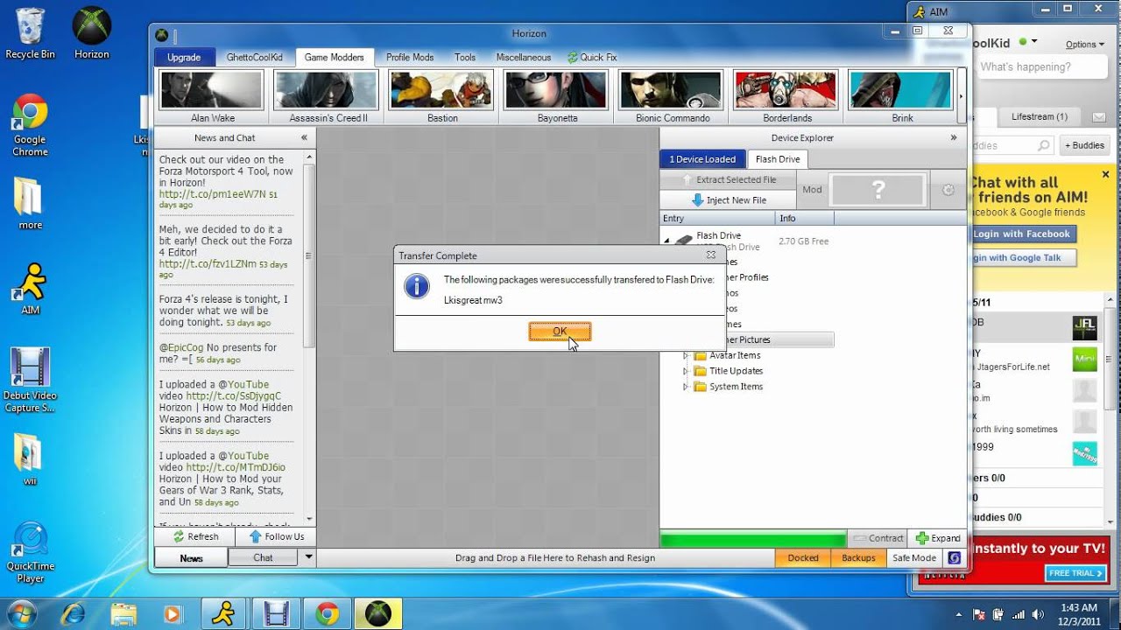The height and width of the screenshot is (630, 1121).
Task: Click the Contract button in Device Explorer
Action: pos(877,538)
